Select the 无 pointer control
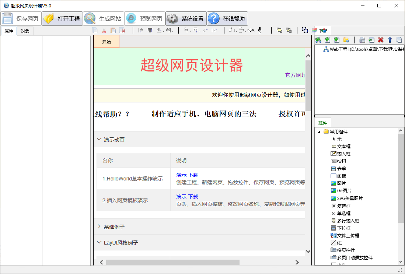This screenshot has width=405, height=274. click(x=336, y=139)
